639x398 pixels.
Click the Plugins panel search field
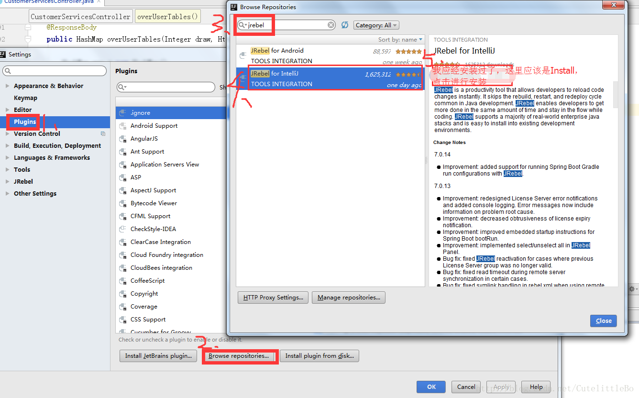[x=166, y=87]
